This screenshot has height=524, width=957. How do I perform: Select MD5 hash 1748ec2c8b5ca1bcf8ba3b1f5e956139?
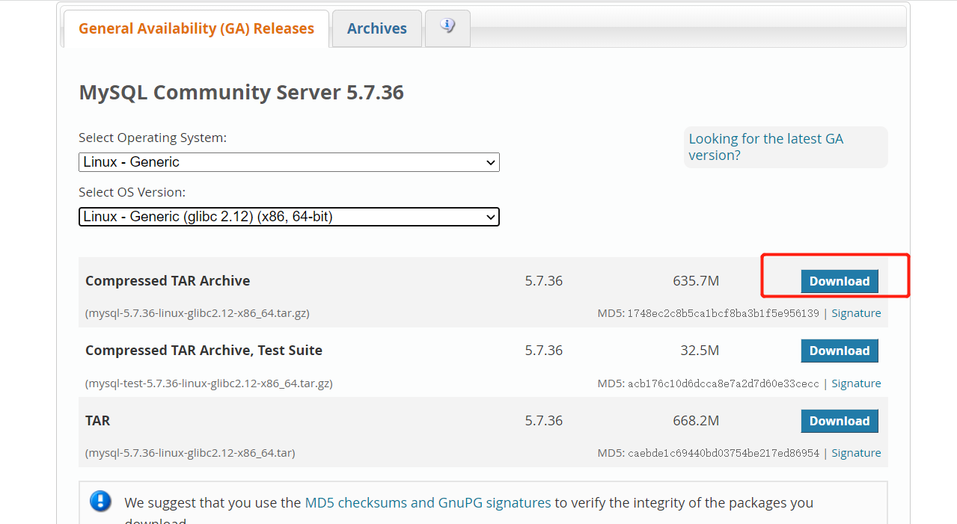723,313
